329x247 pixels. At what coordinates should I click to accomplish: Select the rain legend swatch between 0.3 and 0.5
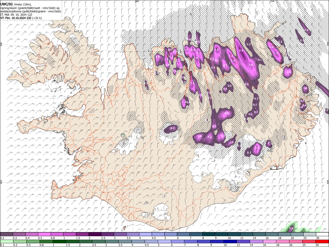(x=20, y=241)
